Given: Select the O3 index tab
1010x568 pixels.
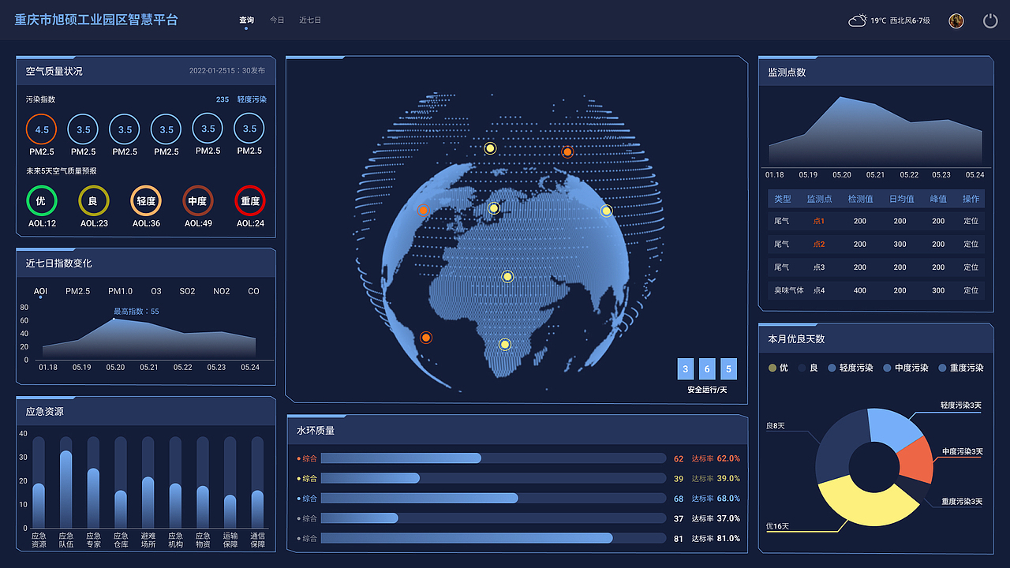Looking at the screenshot, I should pyautogui.click(x=156, y=291).
